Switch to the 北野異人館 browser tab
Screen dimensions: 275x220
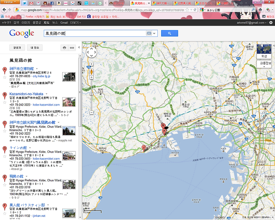(x=184, y=3)
